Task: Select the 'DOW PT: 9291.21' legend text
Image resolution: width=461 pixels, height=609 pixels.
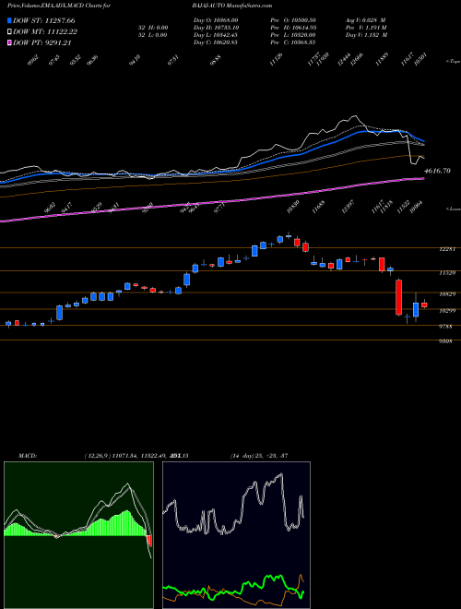Action: tap(42, 43)
